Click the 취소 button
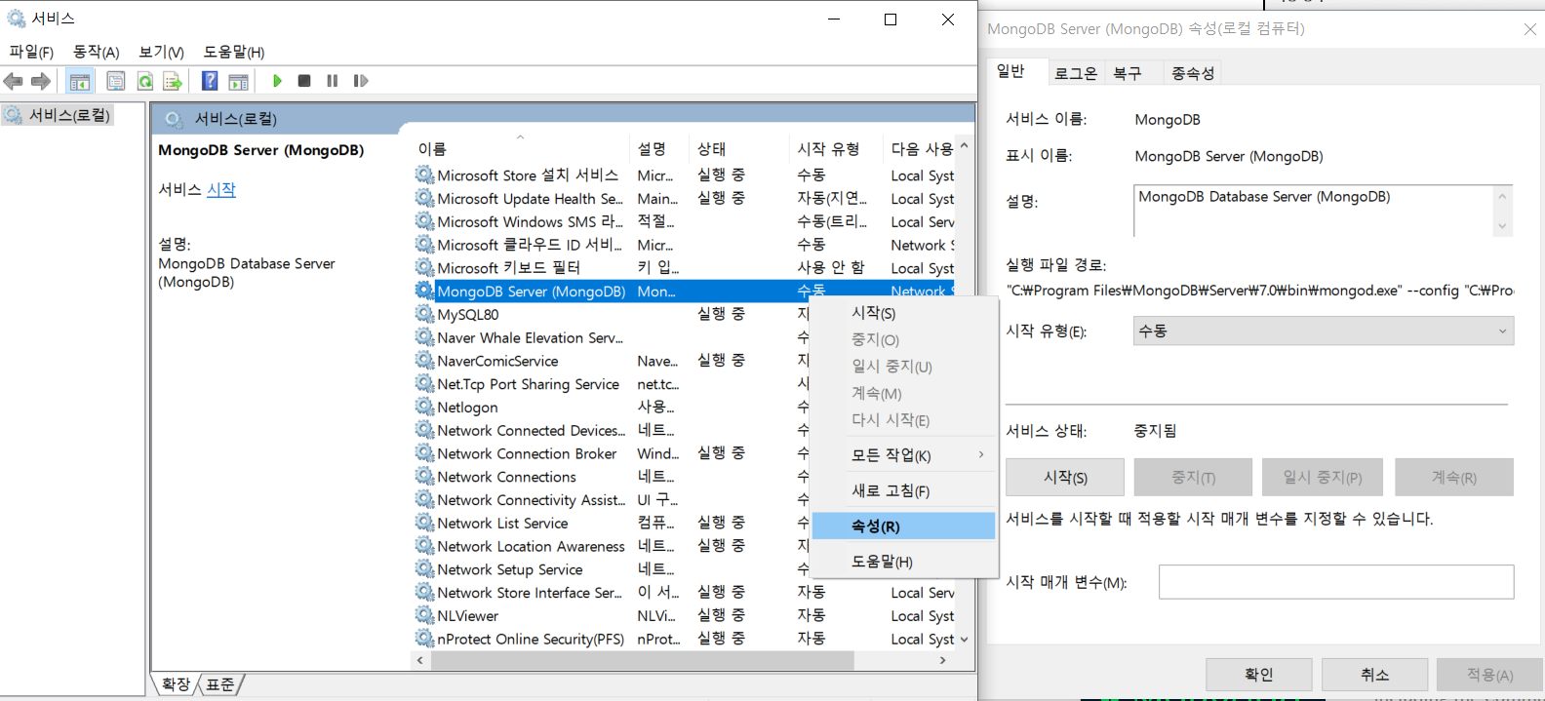This screenshot has height=701, width=1545. click(1375, 675)
